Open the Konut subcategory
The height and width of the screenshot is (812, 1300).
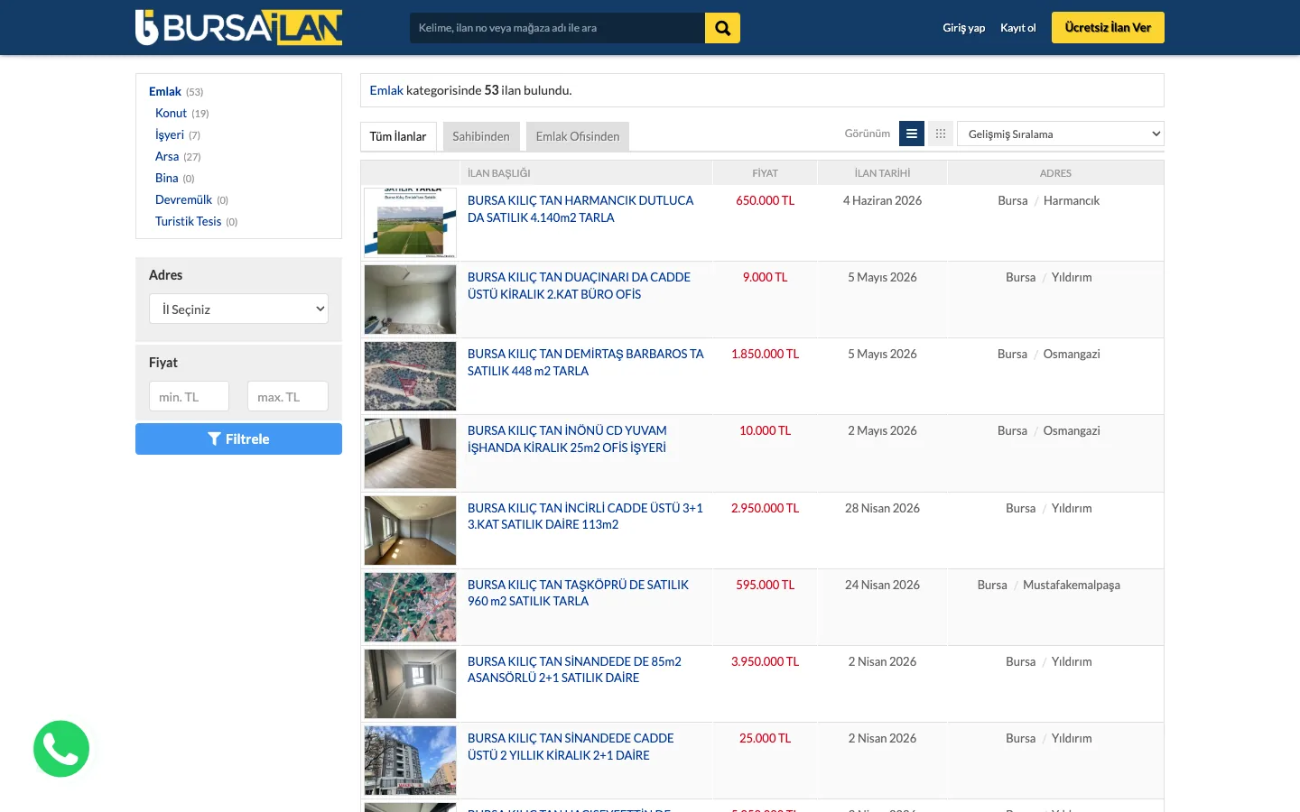171,113
